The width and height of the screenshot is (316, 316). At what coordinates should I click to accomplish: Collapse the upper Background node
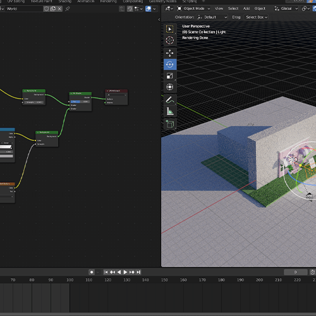point(25,91)
